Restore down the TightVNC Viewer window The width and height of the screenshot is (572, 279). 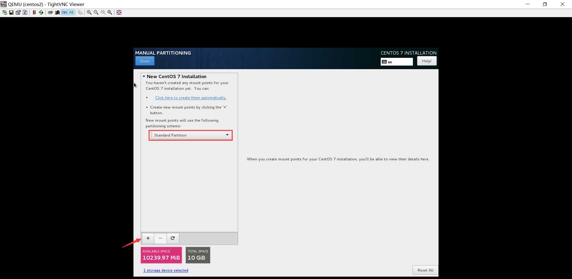(x=545, y=4)
